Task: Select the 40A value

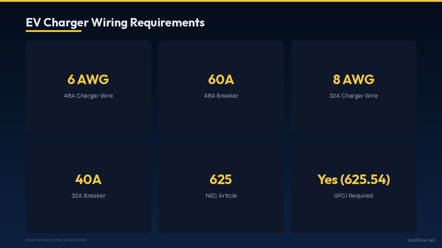Action: [88, 179]
